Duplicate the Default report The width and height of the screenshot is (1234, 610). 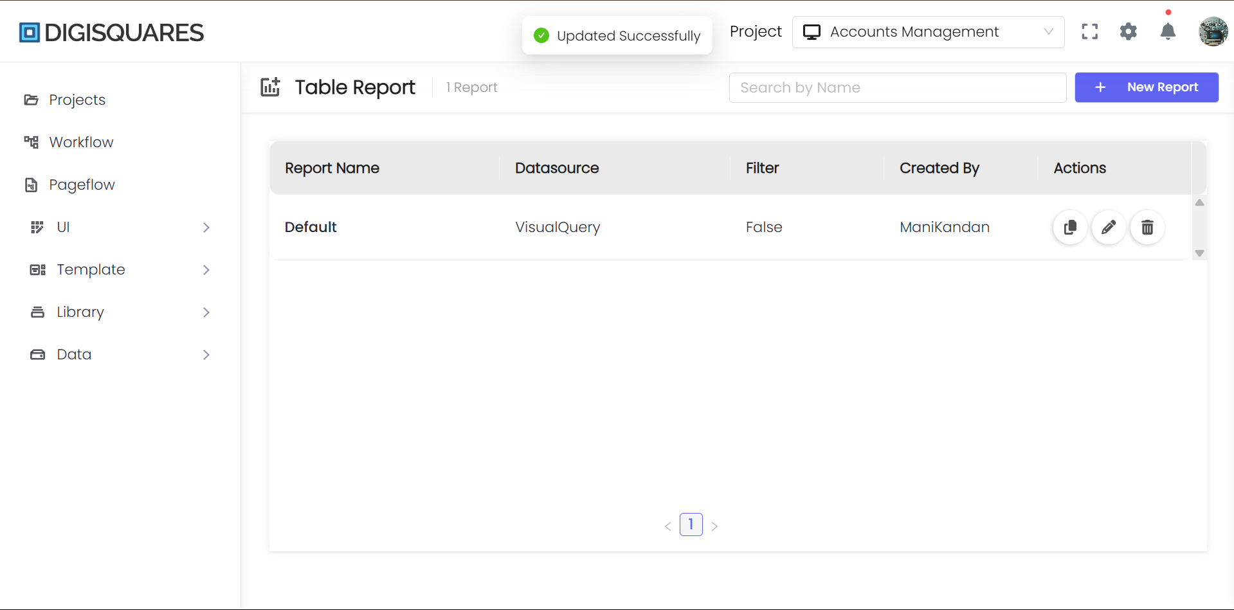click(x=1070, y=227)
